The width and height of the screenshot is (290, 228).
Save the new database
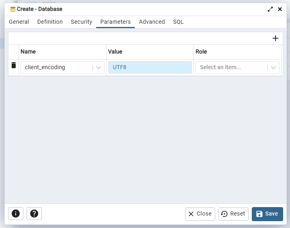pyautogui.click(x=267, y=214)
